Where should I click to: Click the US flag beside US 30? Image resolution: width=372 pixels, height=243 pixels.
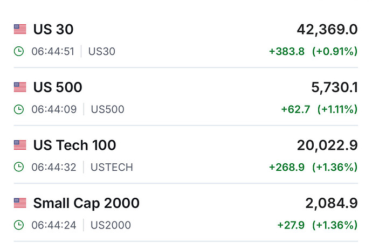coord(20,29)
